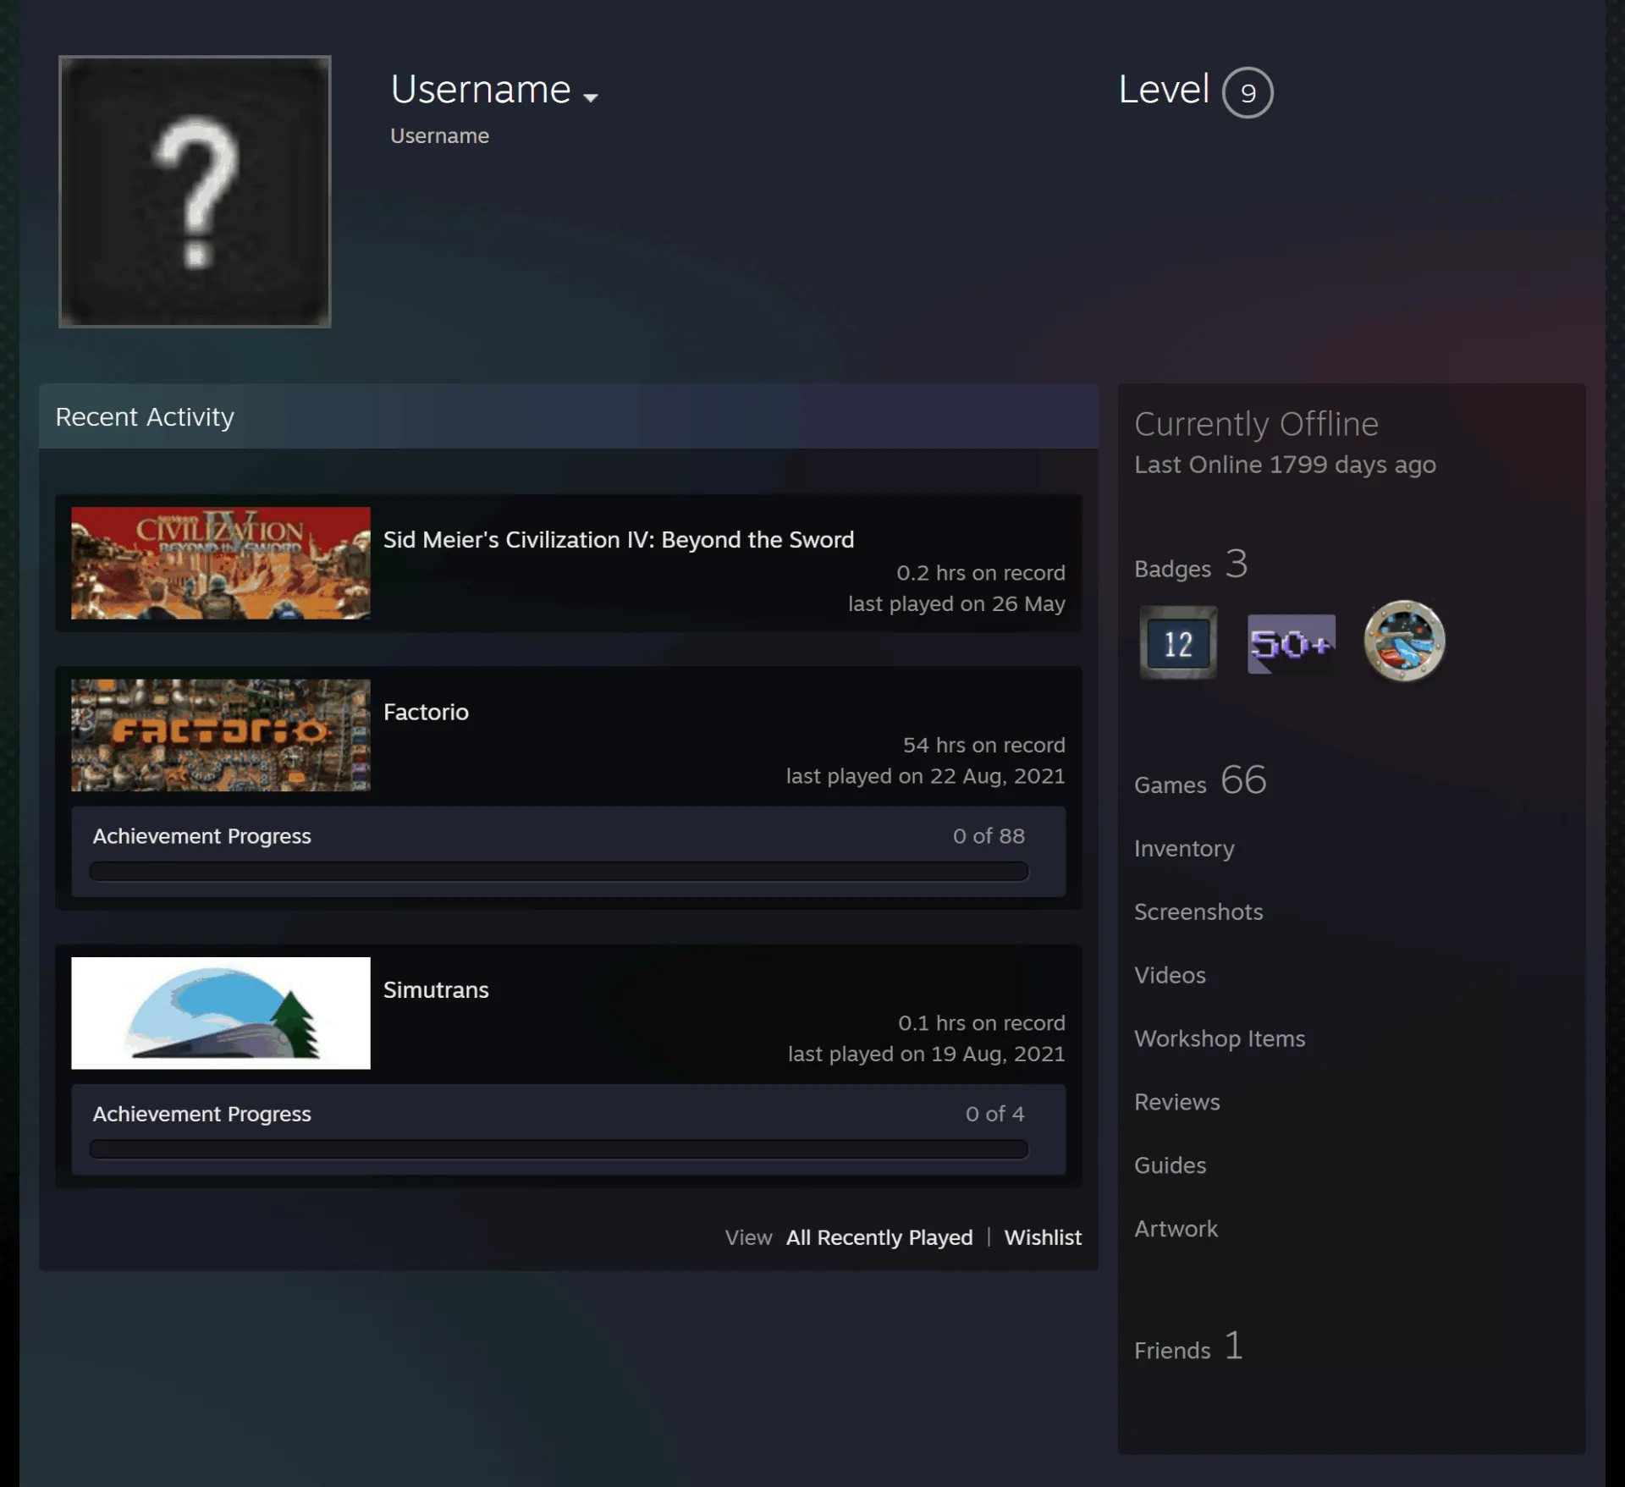Viewport: 1625px width, 1487px height.
Task: Click Factorio achievement progress bar
Action: (x=559, y=872)
